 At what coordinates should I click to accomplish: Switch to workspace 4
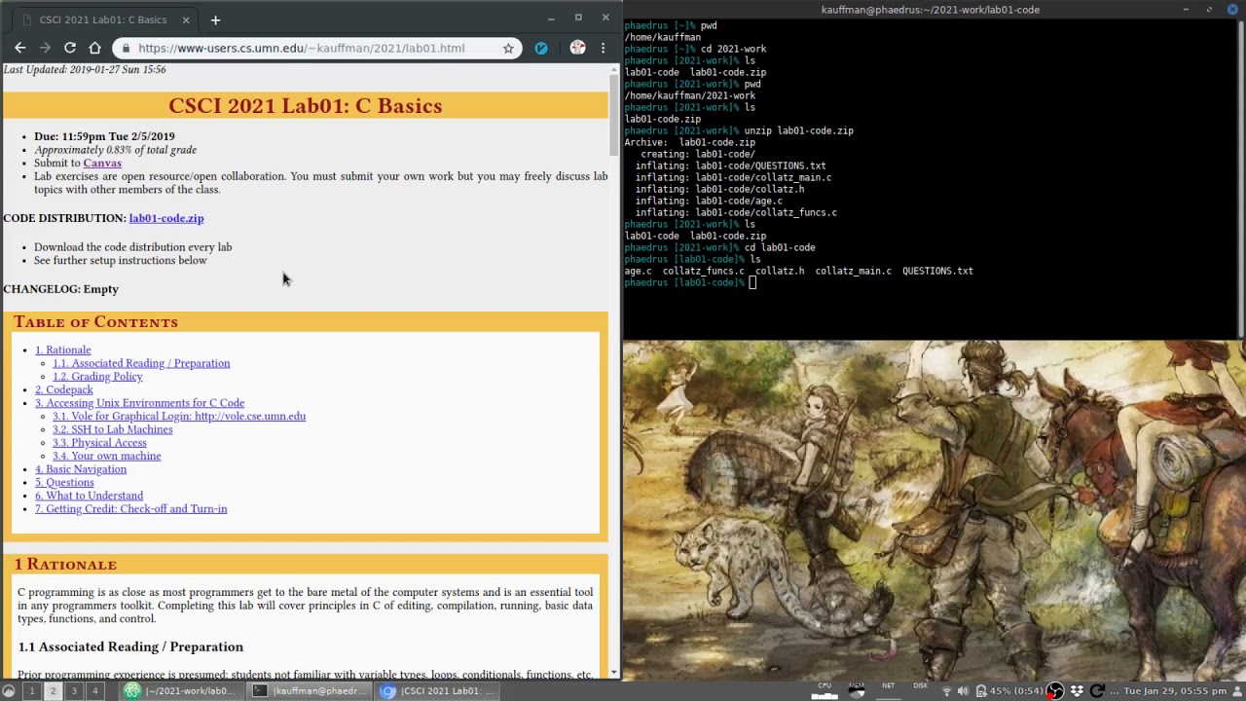tap(95, 691)
